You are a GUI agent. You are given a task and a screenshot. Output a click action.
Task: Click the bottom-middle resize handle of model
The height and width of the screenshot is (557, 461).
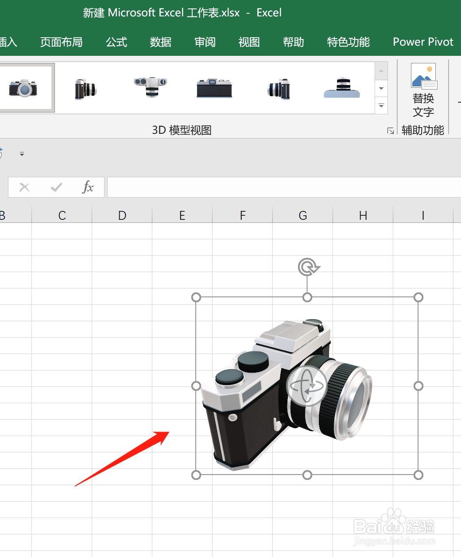[x=307, y=475]
